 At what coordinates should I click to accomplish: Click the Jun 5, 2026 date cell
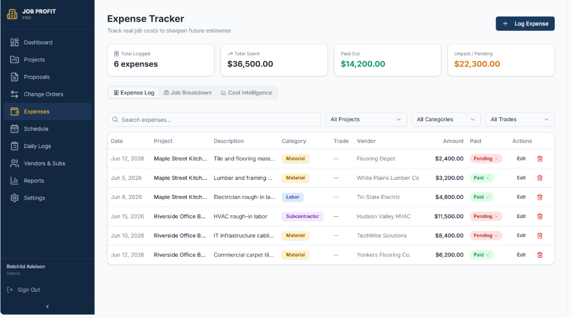126,178
